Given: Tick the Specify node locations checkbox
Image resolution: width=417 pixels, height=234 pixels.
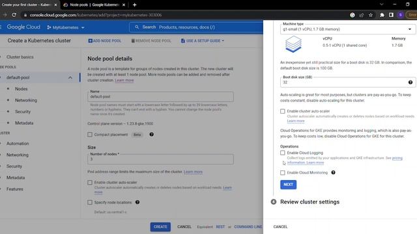Looking at the screenshot, I should [90, 202].
